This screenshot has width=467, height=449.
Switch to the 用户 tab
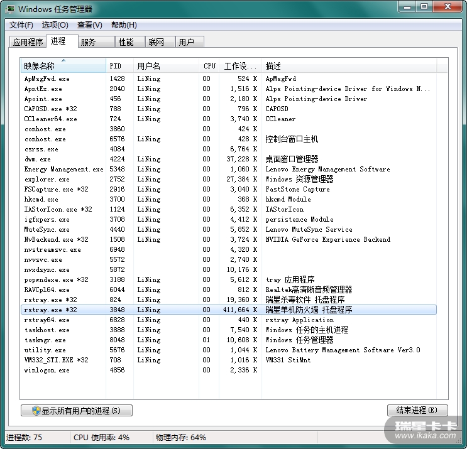coord(190,42)
